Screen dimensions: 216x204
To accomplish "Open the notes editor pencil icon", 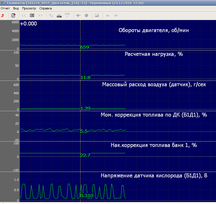I will [x=13, y=15].
